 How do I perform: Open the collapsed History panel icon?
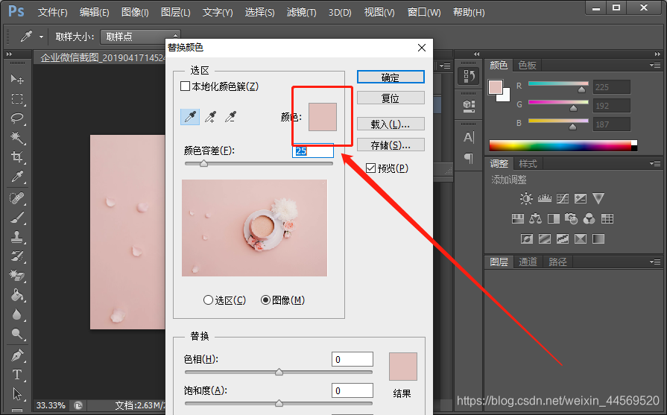[x=469, y=76]
